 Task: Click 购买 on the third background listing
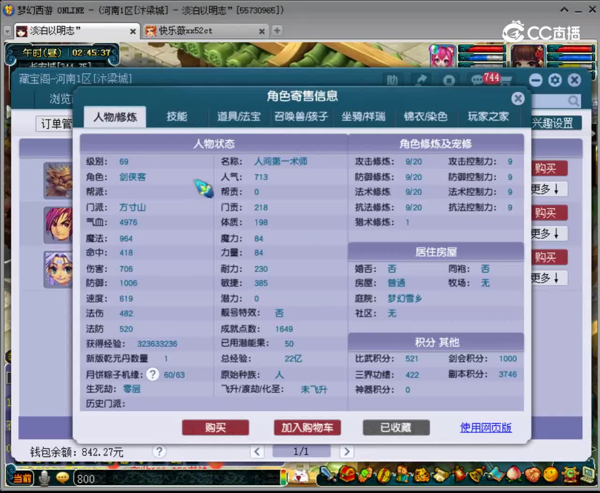[549, 257]
